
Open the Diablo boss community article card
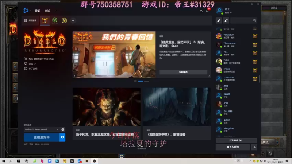107,114
